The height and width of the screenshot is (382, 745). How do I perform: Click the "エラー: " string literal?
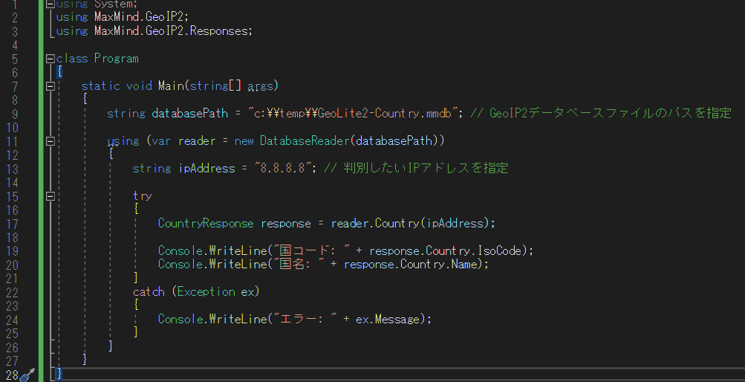click(x=305, y=319)
